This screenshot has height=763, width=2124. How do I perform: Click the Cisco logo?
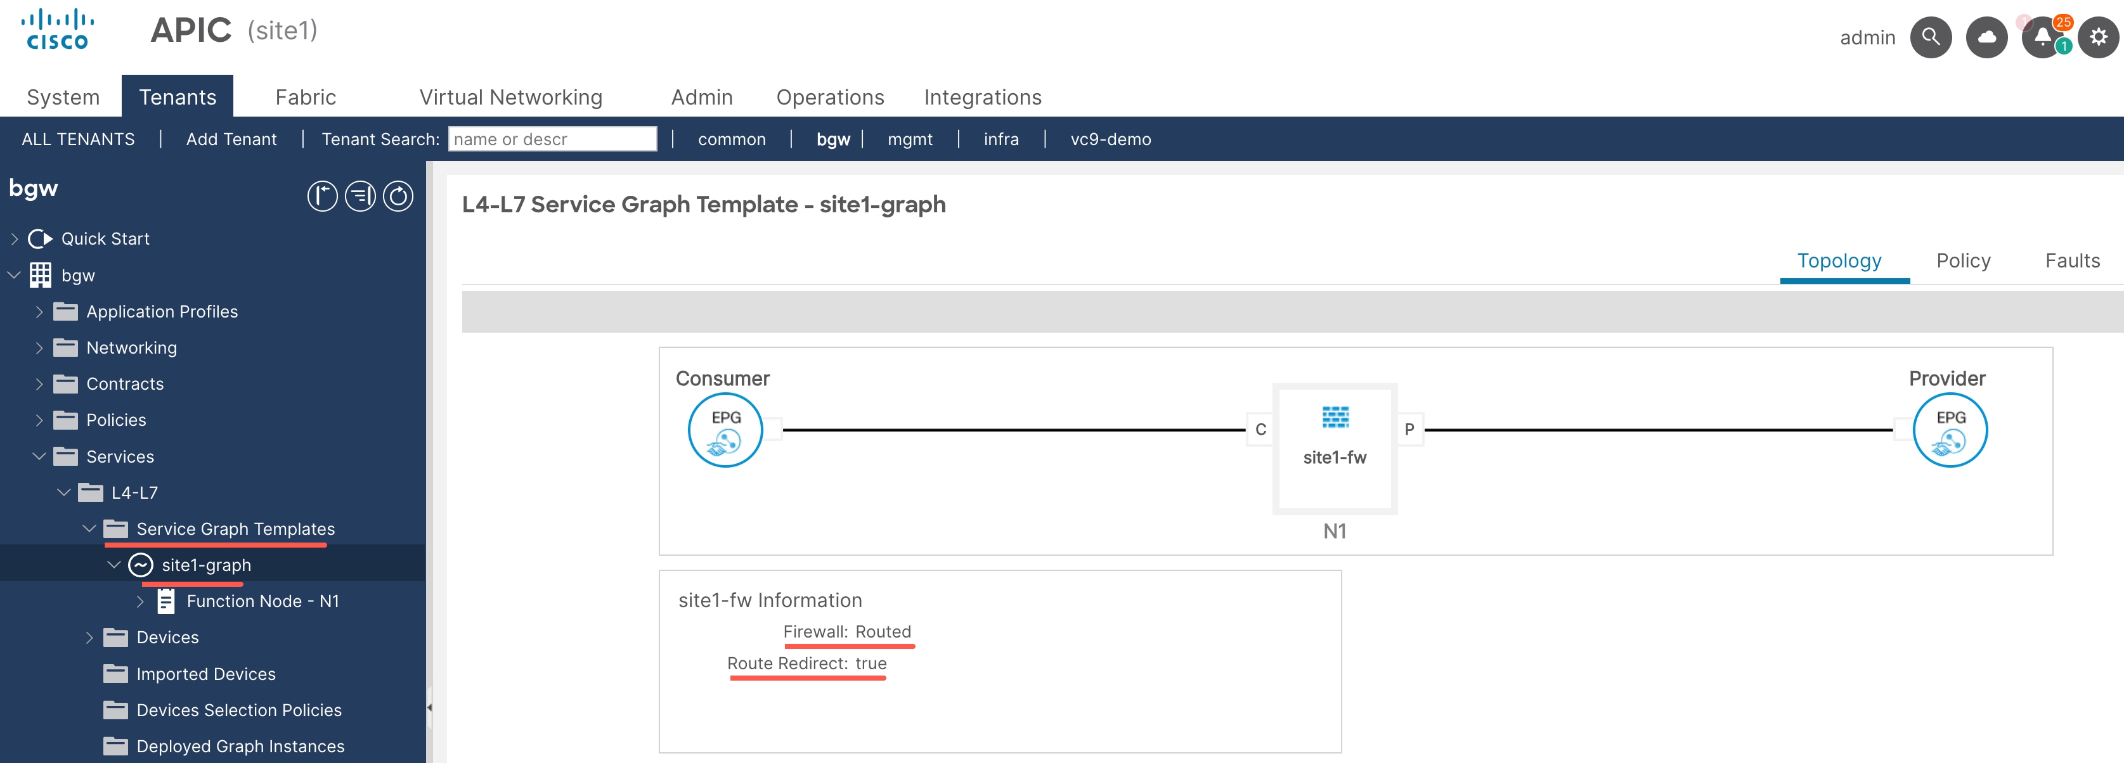pyautogui.click(x=57, y=30)
